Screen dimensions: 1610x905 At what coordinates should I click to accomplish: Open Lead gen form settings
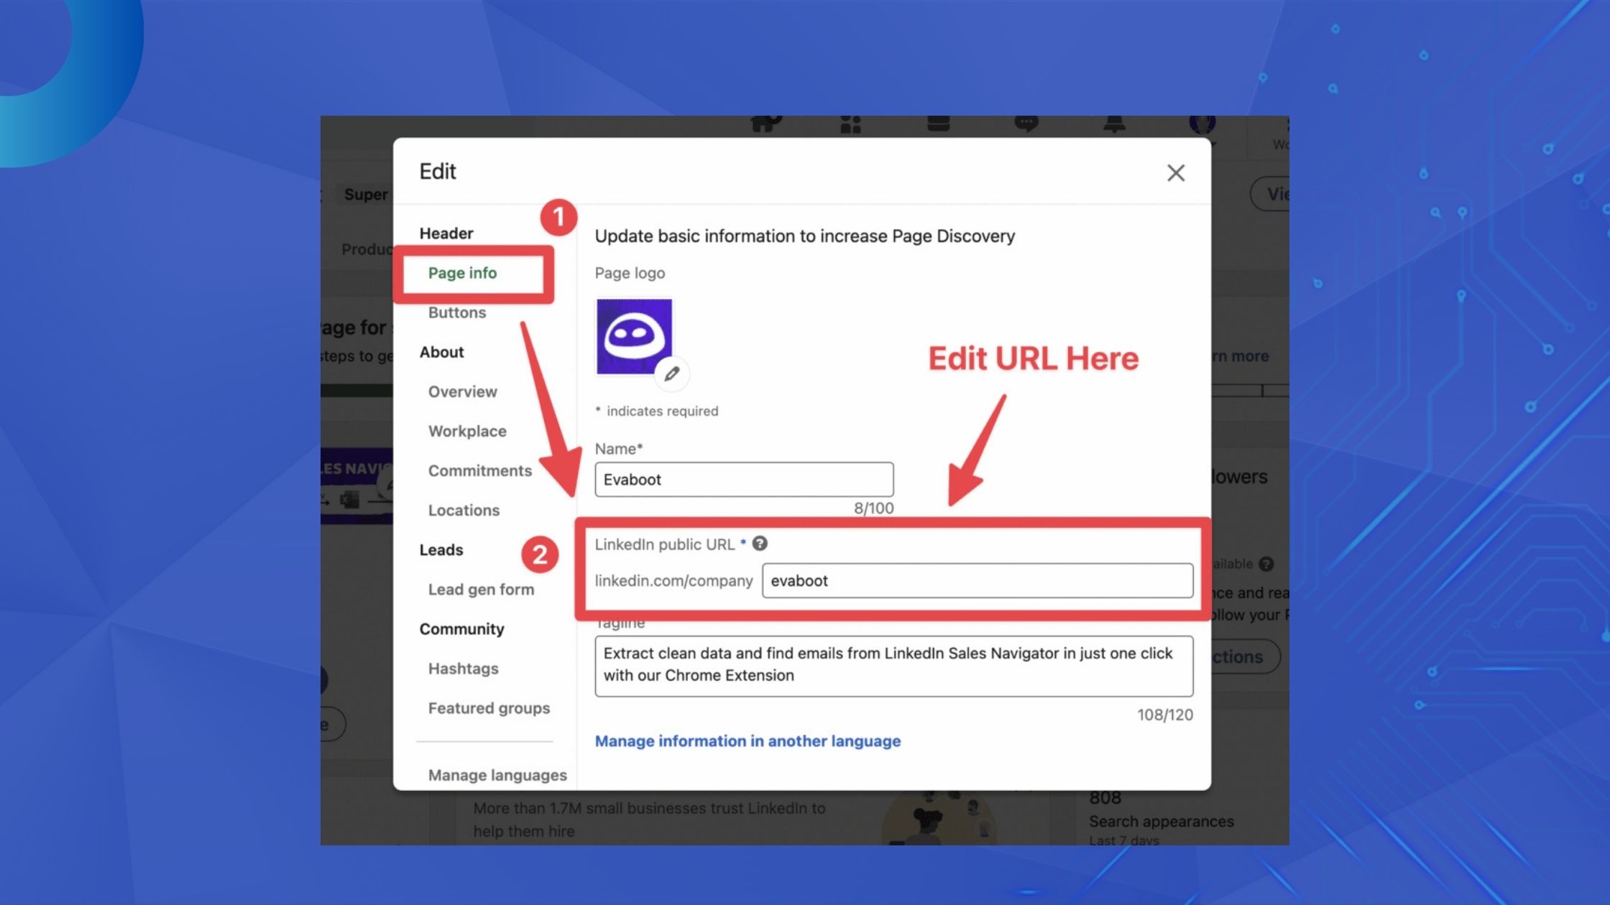coord(481,589)
